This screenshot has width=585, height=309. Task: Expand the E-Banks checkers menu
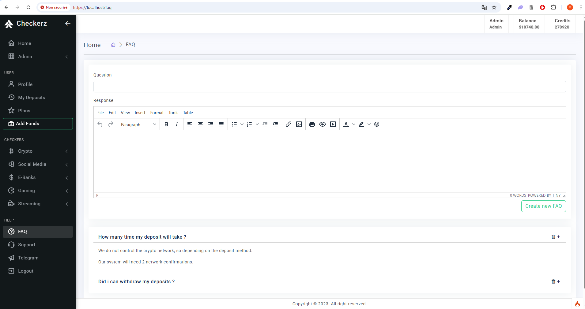pyautogui.click(x=38, y=177)
